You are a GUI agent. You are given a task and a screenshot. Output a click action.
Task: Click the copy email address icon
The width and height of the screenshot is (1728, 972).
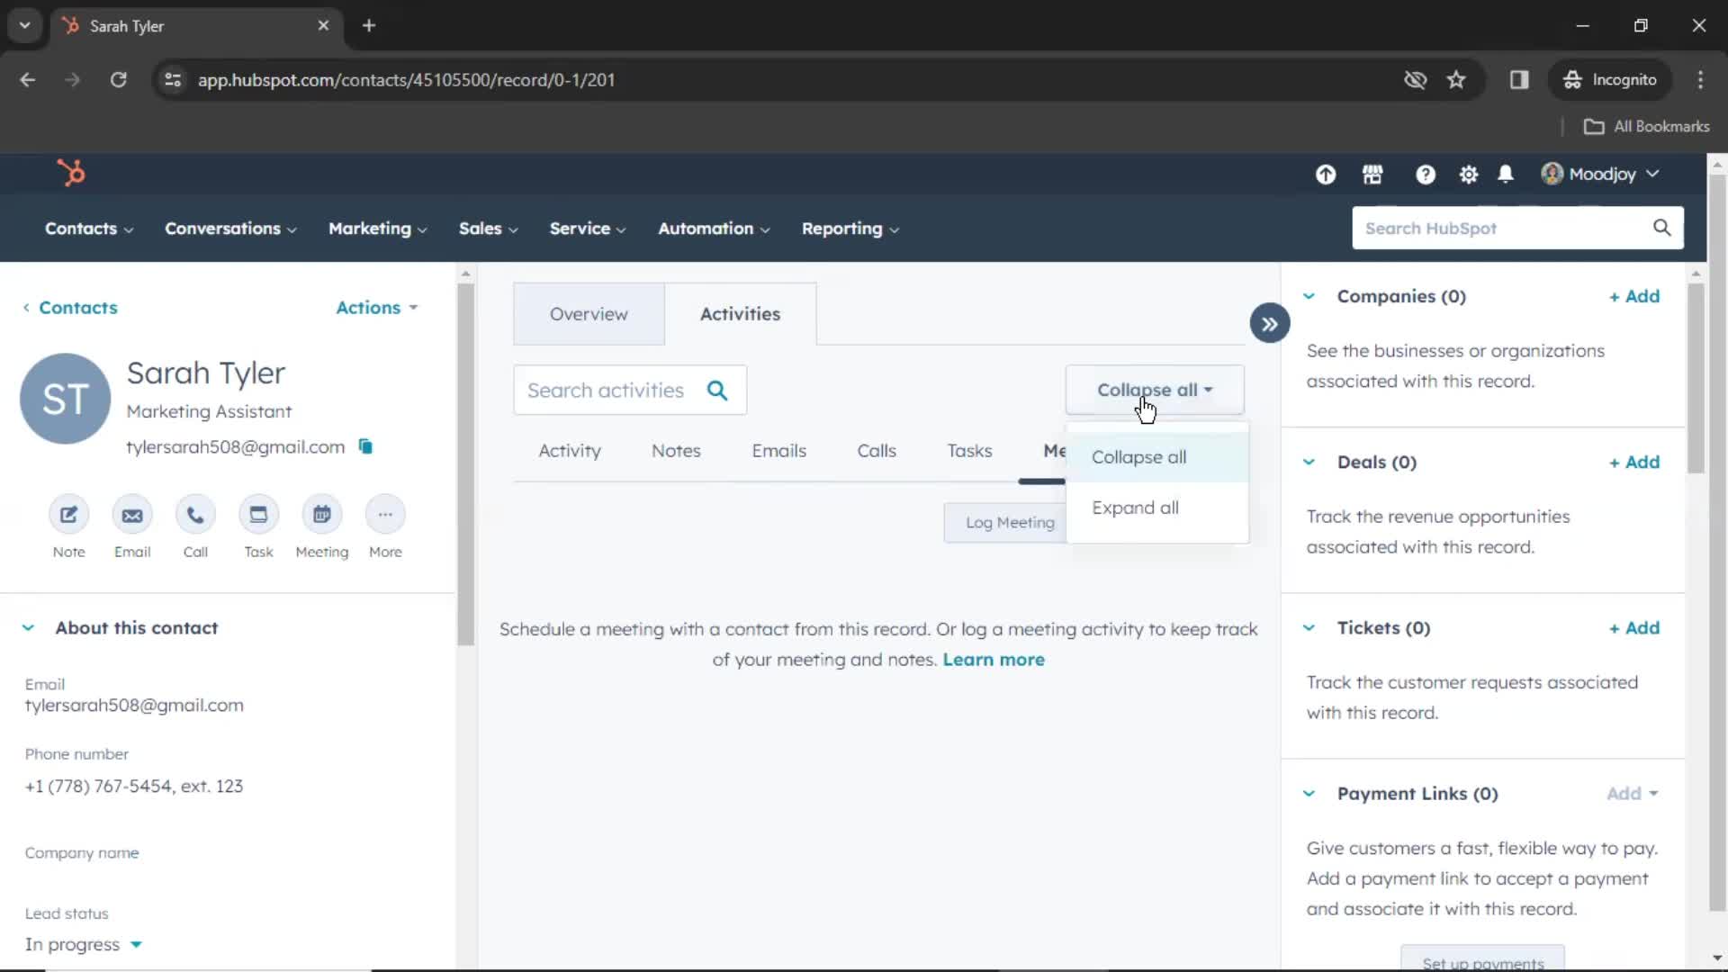pyautogui.click(x=365, y=446)
